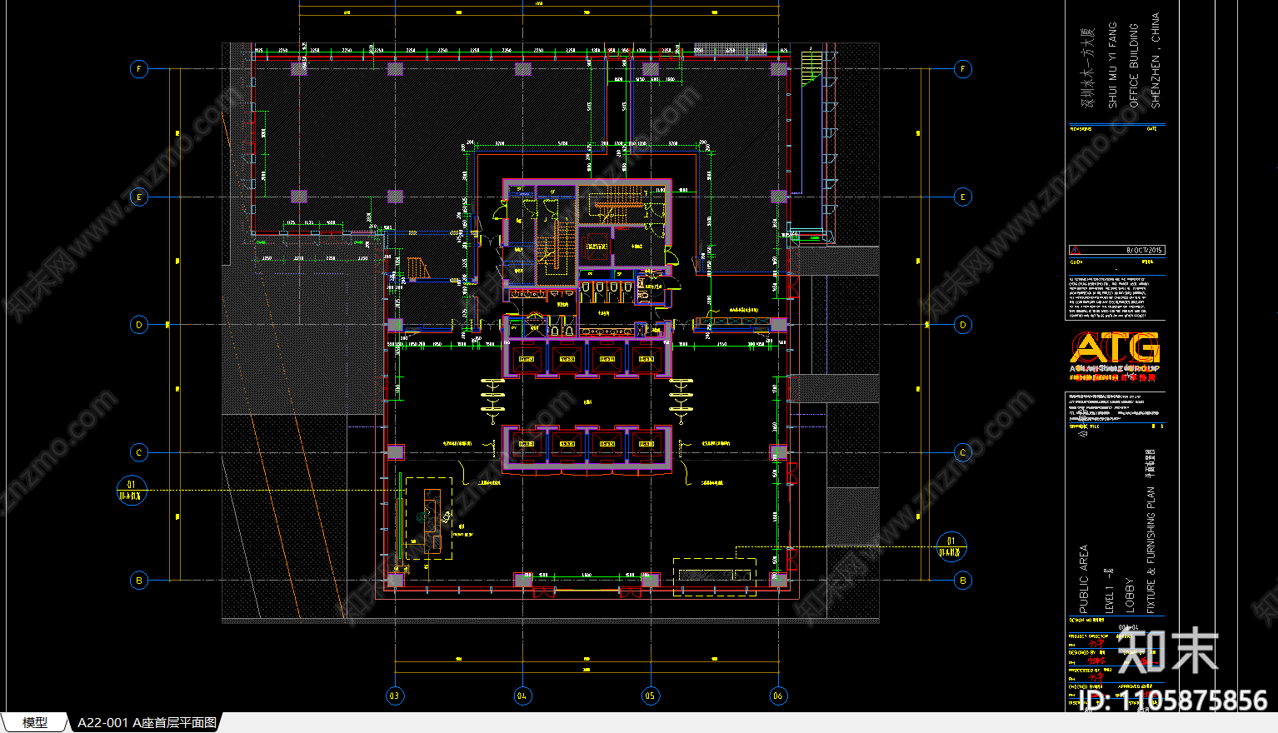Pick the axis bubble labeled 03
This screenshot has width=1278, height=733.
click(394, 696)
